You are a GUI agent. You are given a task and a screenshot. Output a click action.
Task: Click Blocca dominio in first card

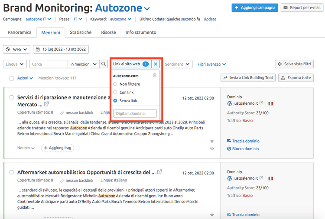[243, 148]
